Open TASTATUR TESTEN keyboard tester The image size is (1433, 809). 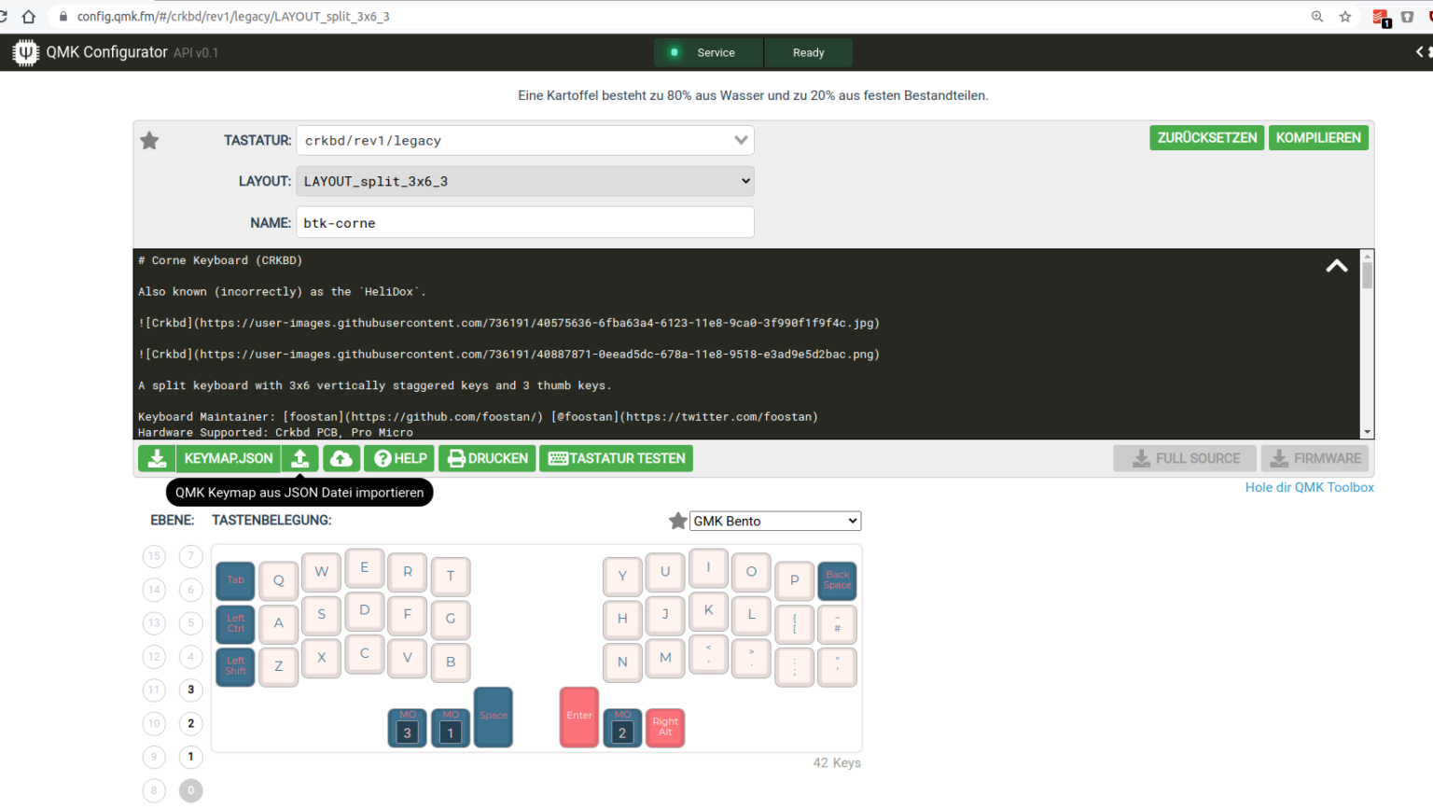point(616,458)
